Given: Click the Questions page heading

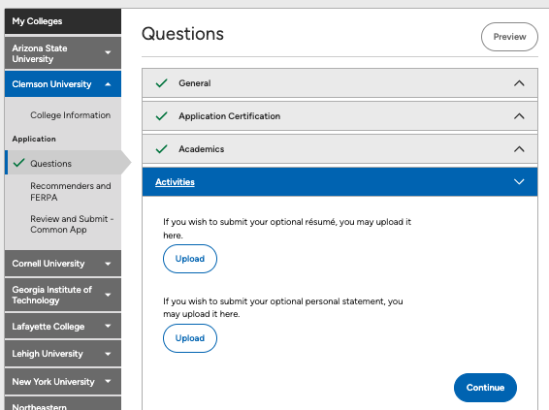Looking at the screenshot, I should [x=182, y=34].
